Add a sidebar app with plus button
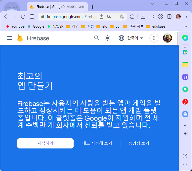This screenshot has width=192, height=171. (185, 134)
